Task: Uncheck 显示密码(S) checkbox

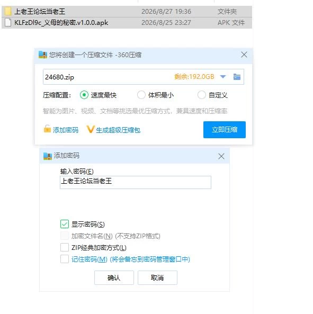Action: click(65, 224)
